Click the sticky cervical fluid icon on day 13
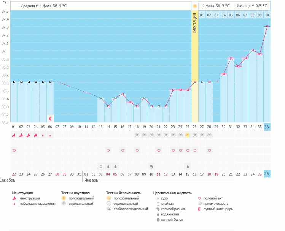 [x=101, y=166]
